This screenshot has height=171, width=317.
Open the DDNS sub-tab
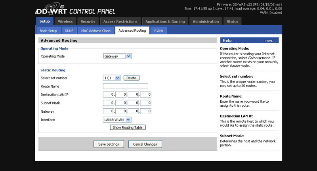coord(69,31)
